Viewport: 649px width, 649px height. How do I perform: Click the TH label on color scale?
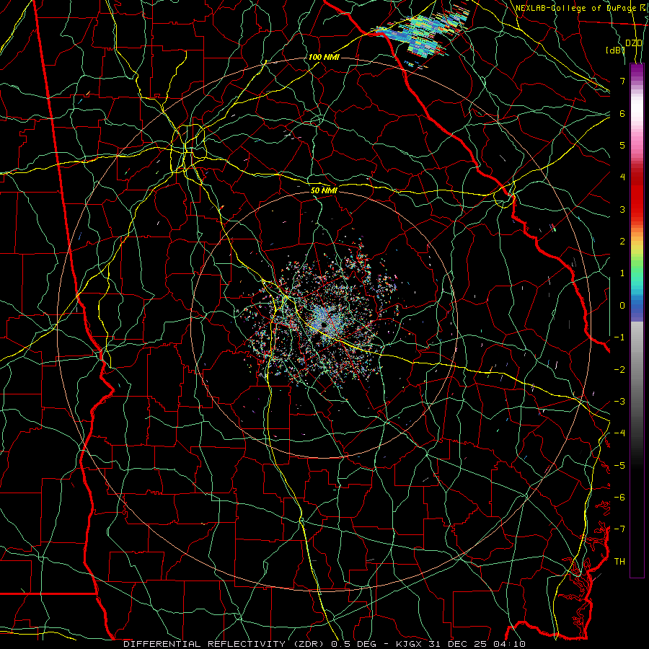[x=619, y=562]
